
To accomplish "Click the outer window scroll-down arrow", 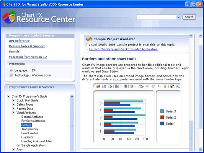I will coord(200,149).
